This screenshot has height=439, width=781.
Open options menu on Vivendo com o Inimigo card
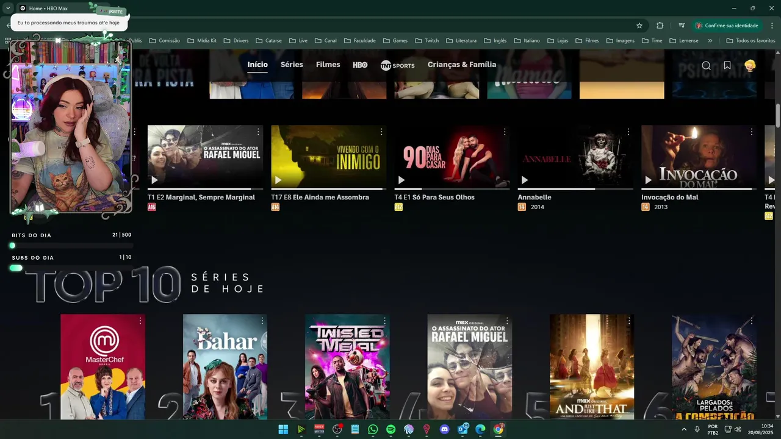(x=381, y=132)
